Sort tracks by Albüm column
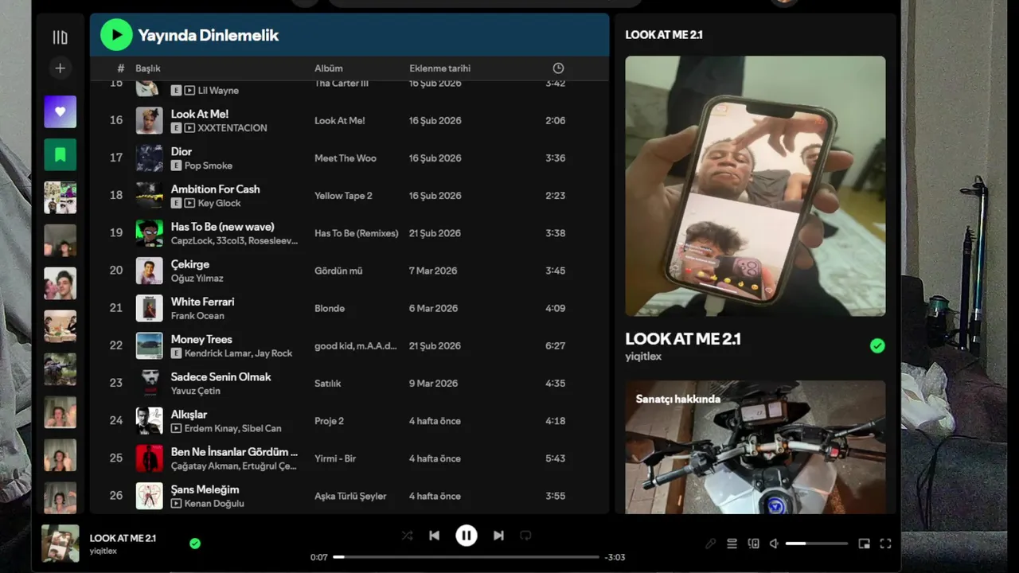This screenshot has height=573, width=1019. point(329,68)
